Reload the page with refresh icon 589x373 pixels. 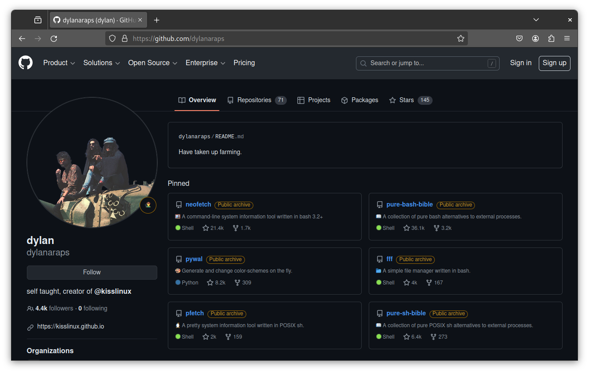point(54,39)
